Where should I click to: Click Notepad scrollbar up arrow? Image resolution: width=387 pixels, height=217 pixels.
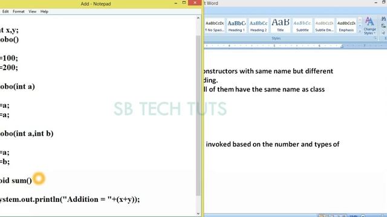coord(198,18)
